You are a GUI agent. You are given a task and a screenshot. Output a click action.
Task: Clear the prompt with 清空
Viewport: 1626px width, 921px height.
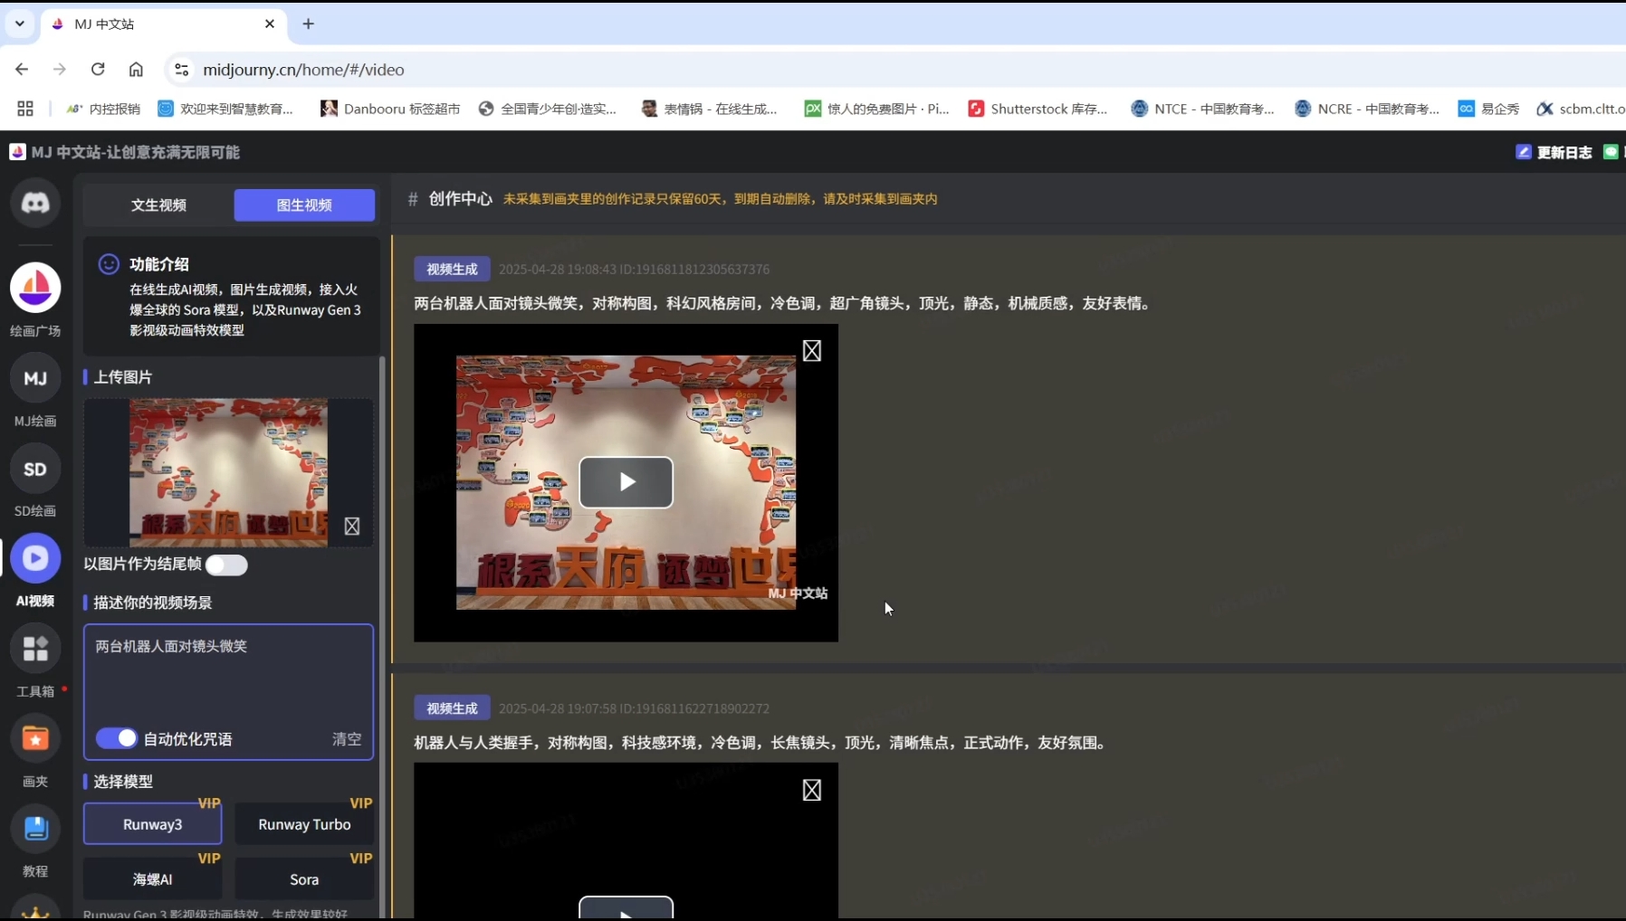click(347, 739)
